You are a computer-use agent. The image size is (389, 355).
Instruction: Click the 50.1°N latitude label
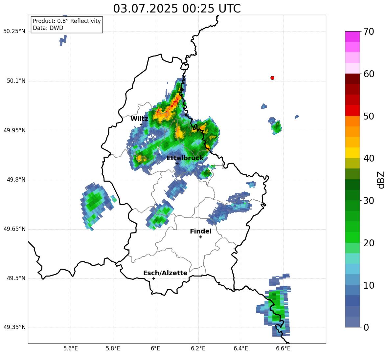point(16,81)
